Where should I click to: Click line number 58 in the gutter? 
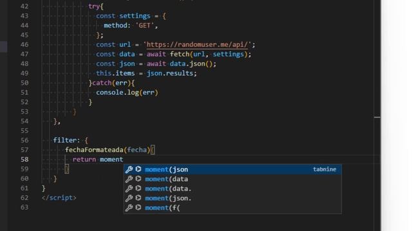click(24, 160)
